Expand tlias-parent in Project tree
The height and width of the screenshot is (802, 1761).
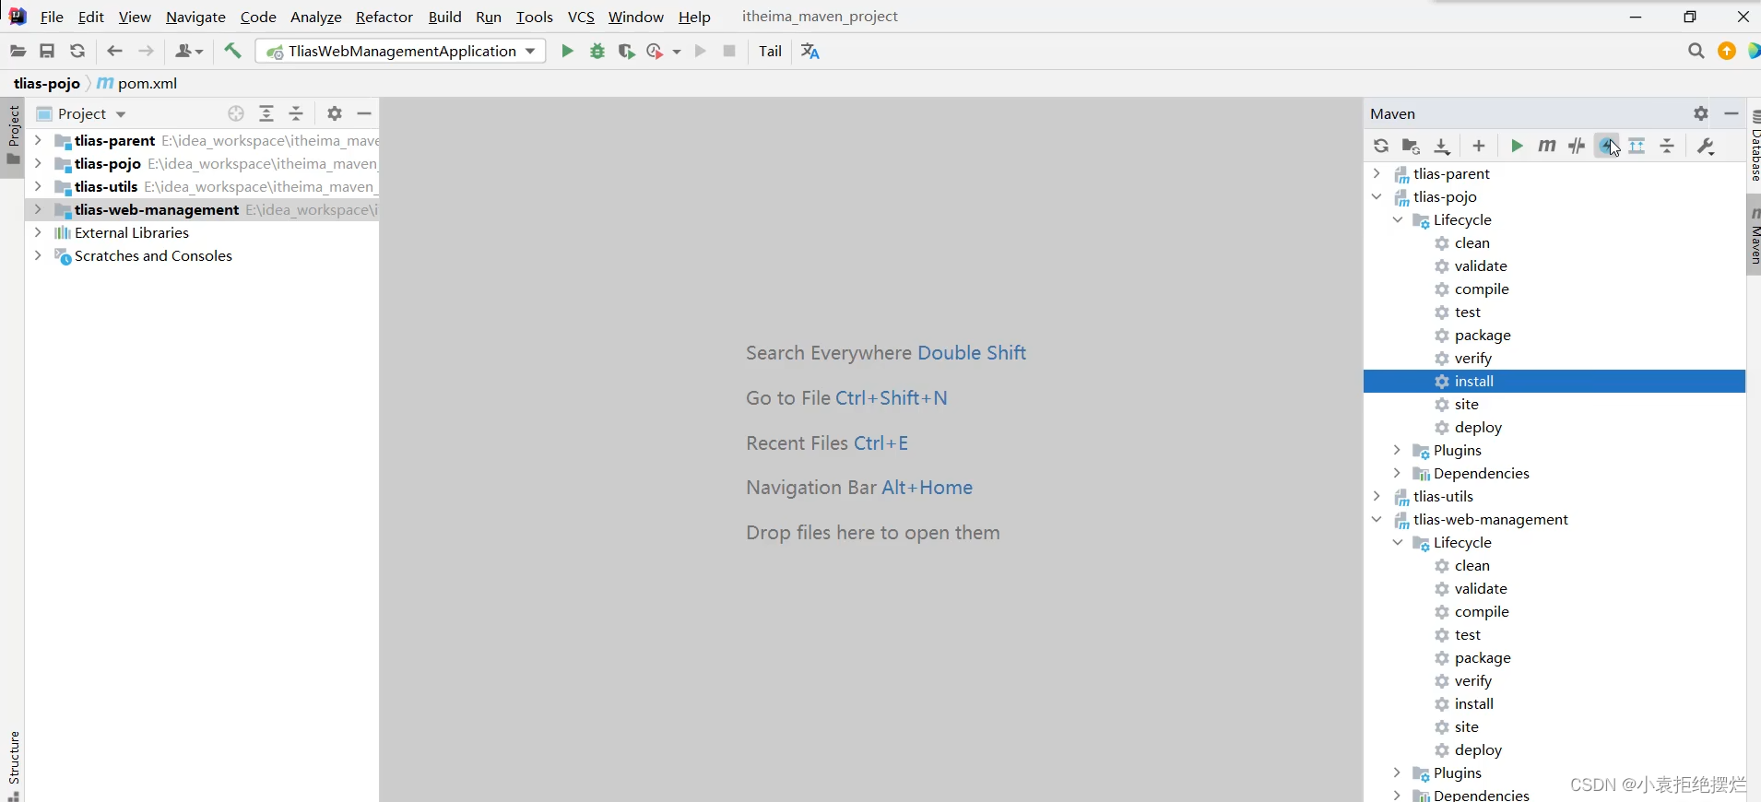38,140
